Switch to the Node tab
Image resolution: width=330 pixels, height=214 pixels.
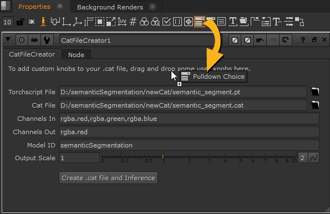[x=76, y=55]
